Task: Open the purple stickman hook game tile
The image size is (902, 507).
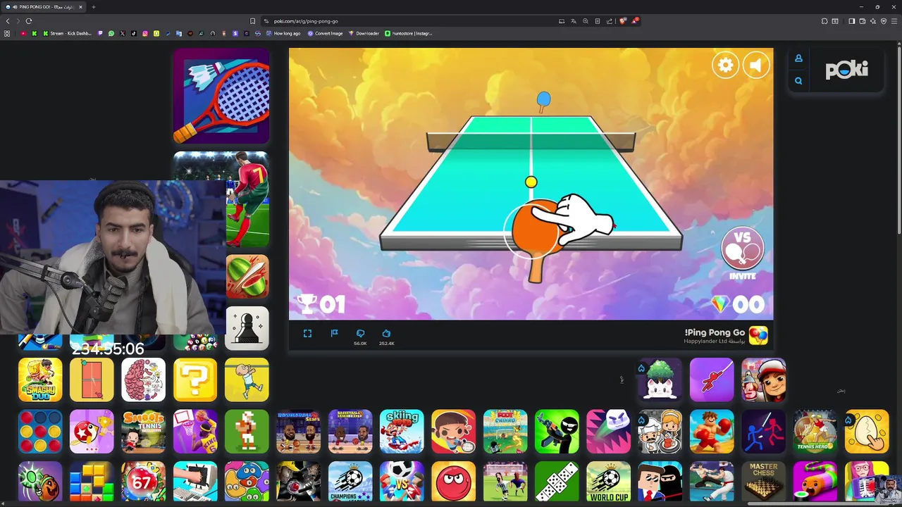Action: click(712, 380)
